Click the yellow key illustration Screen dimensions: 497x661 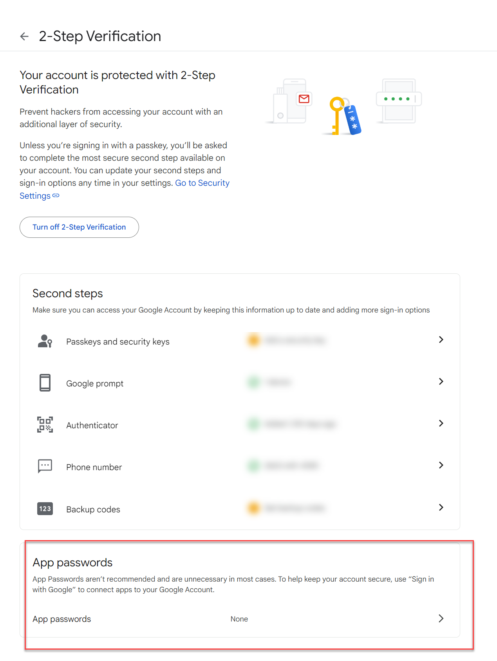tap(336, 116)
